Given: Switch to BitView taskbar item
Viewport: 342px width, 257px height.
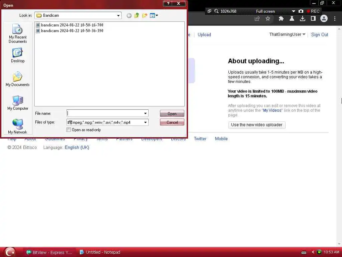Looking at the screenshot, I should pos(49,252).
